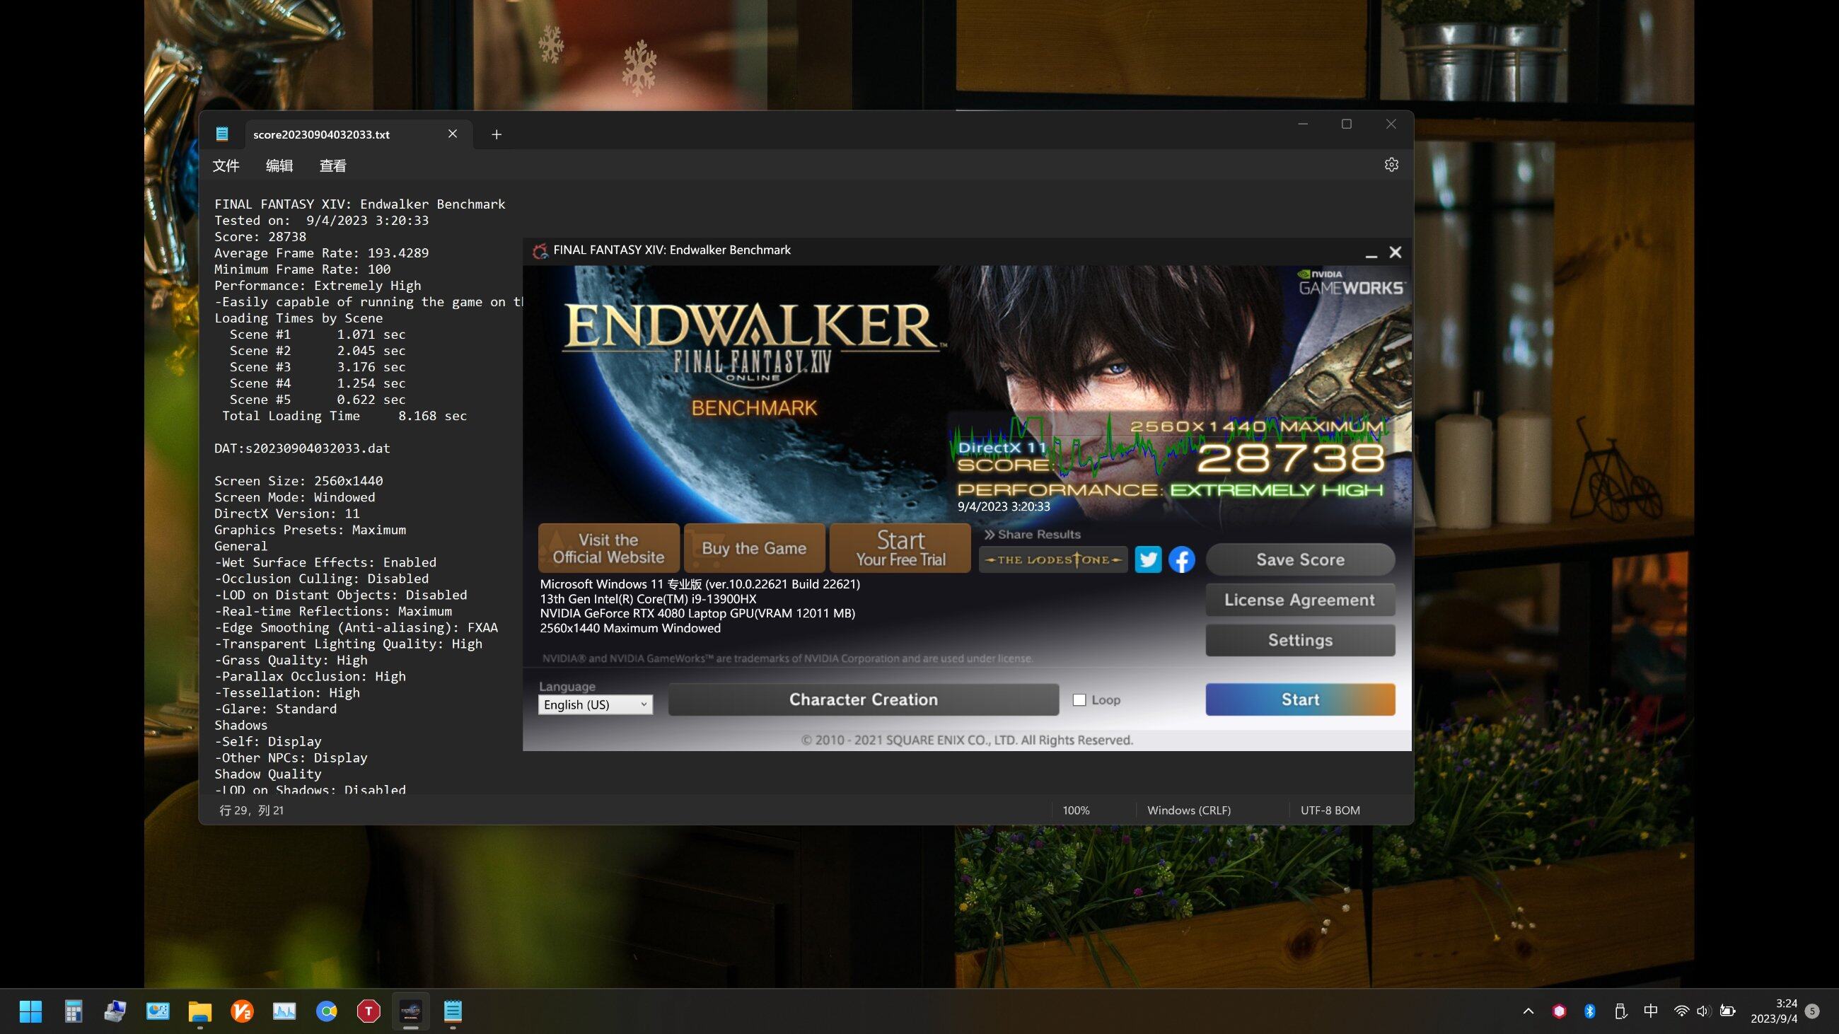Click the Notepad document icon in title bar
1839x1034 pixels.
(222, 134)
